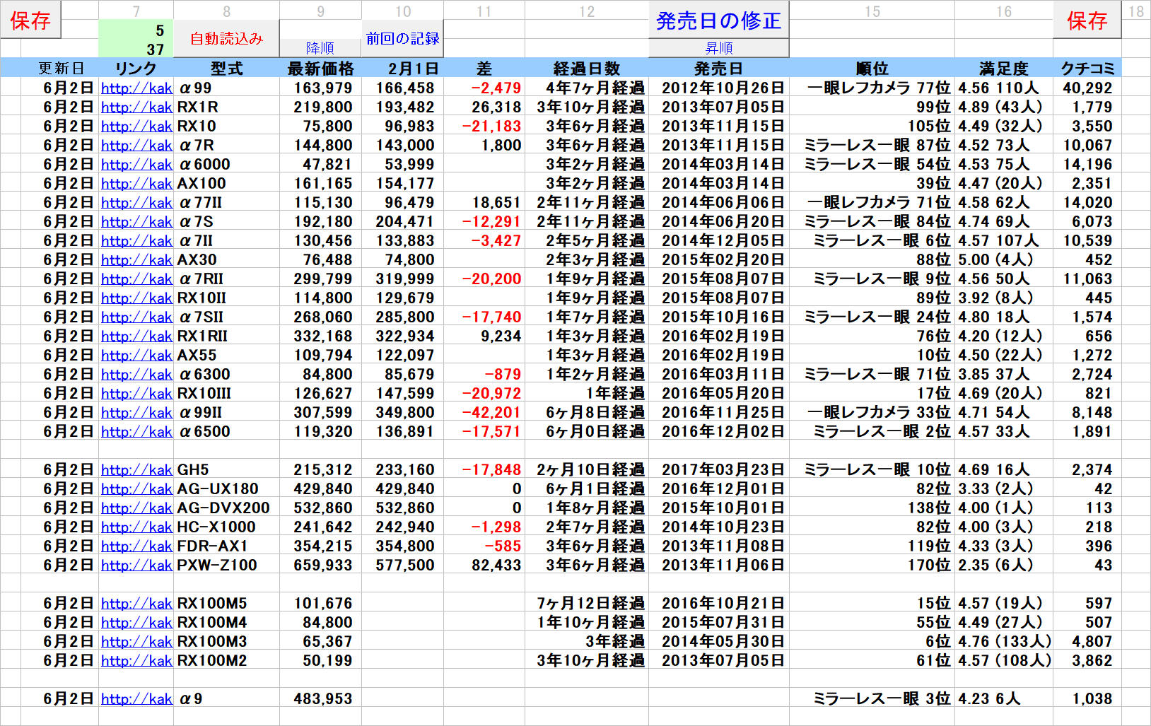Open the link in the α6000 row
Image resolution: width=1151 pixels, height=726 pixels.
(136, 165)
